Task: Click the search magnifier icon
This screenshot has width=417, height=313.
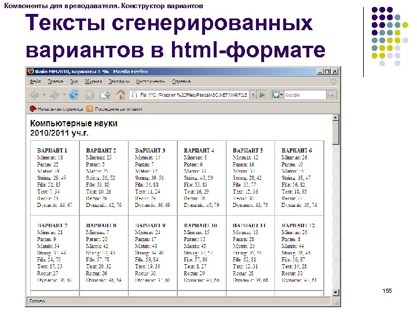Action: (x=331, y=94)
